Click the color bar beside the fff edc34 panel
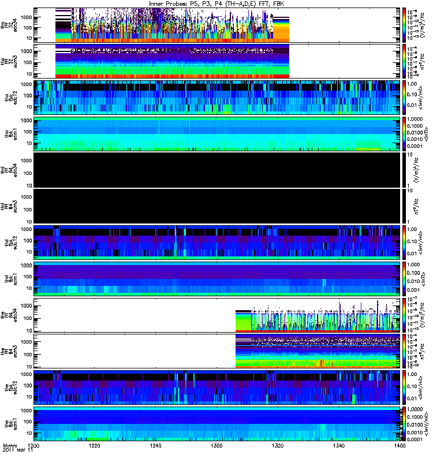Screen dimensions: 433x462 tap(404, 315)
